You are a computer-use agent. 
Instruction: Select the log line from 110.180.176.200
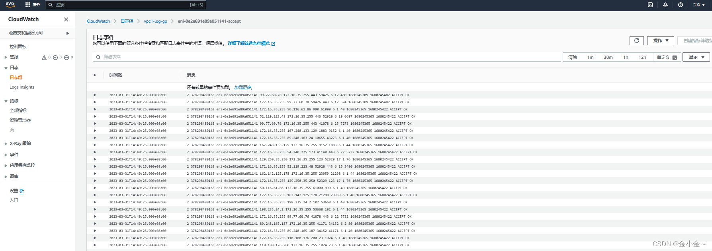pyautogui.click(x=298, y=245)
